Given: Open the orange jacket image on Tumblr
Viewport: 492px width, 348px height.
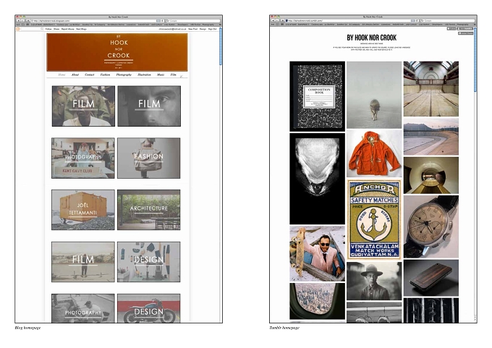Looking at the screenshot, I should tap(374, 153).
